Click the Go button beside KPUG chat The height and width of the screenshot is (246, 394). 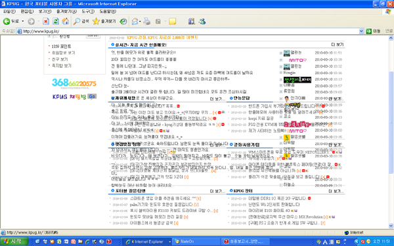coord(92,96)
